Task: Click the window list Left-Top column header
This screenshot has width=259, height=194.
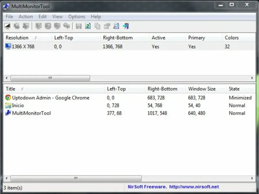Action: tap(125, 89)
